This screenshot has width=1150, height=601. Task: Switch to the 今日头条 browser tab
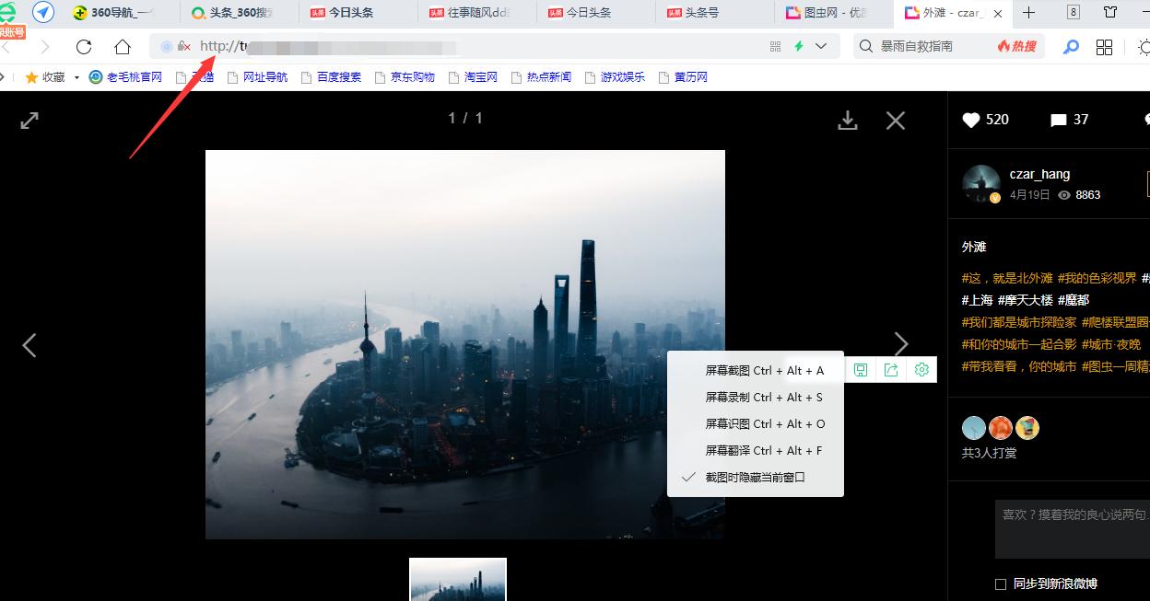pyautogui.click(x=351, y=13)
